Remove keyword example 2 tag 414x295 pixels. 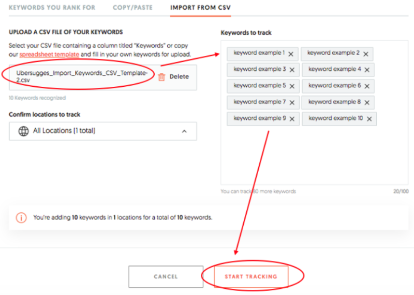(x=365, y=54)
